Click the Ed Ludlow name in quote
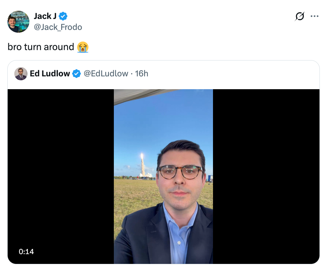 point(50,74)
